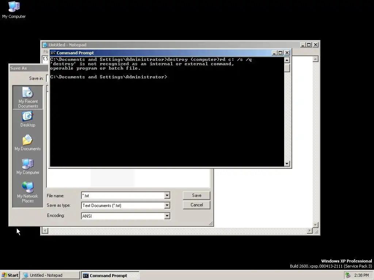Close the Command Prompt window
Screen dimensions: 374x280
(x=287, y=53)
